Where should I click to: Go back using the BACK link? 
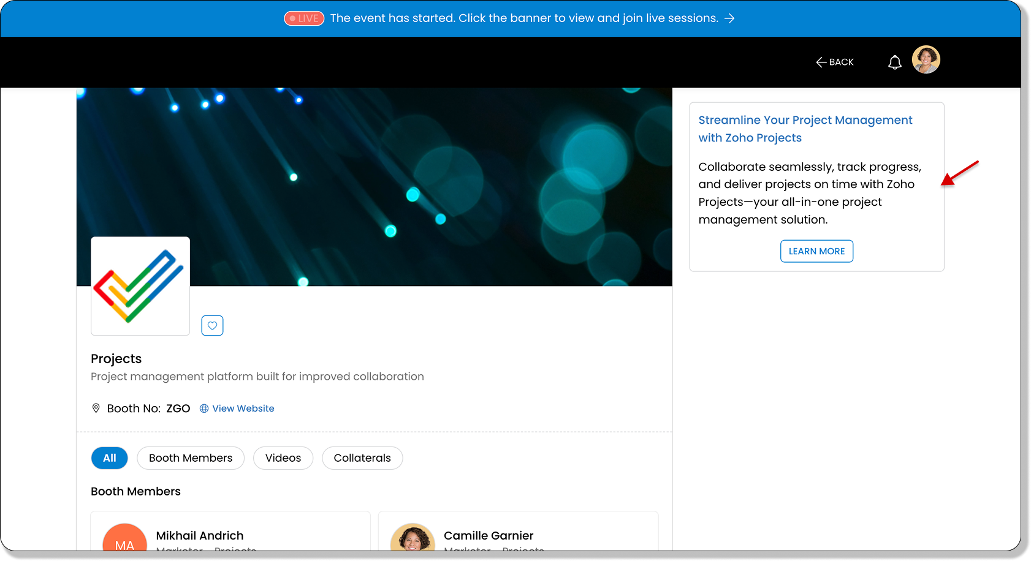click(835, 62)
